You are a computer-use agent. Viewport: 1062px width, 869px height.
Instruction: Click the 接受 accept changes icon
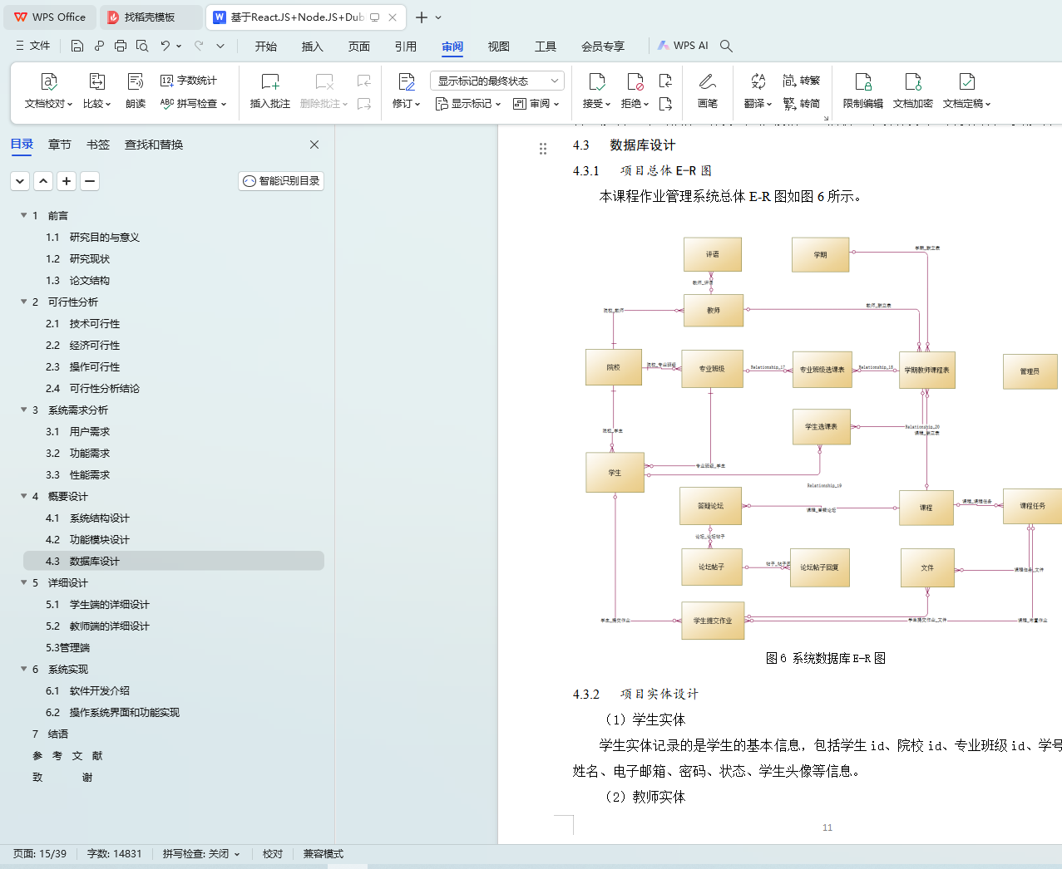click(x=596, y=81)
